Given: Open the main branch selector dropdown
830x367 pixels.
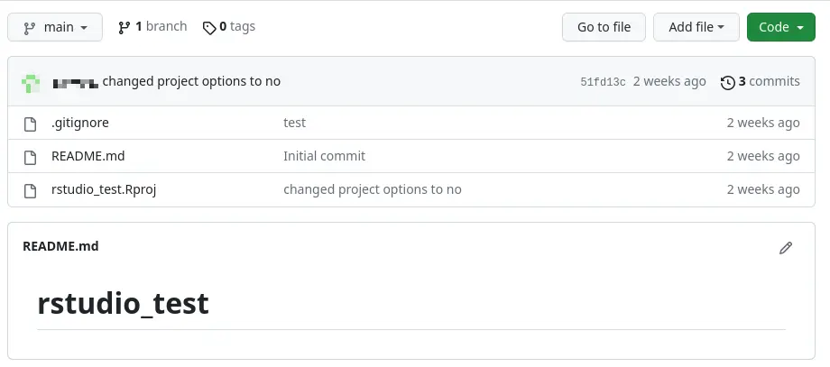Looking at the screenshot, I should point(55,27).
